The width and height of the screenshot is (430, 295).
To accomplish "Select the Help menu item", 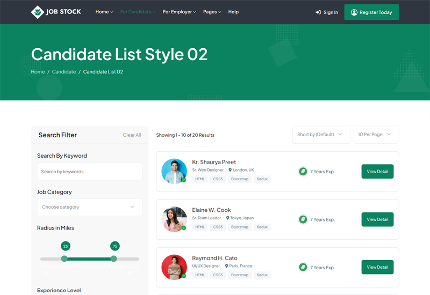I will [x=233, y=12].
